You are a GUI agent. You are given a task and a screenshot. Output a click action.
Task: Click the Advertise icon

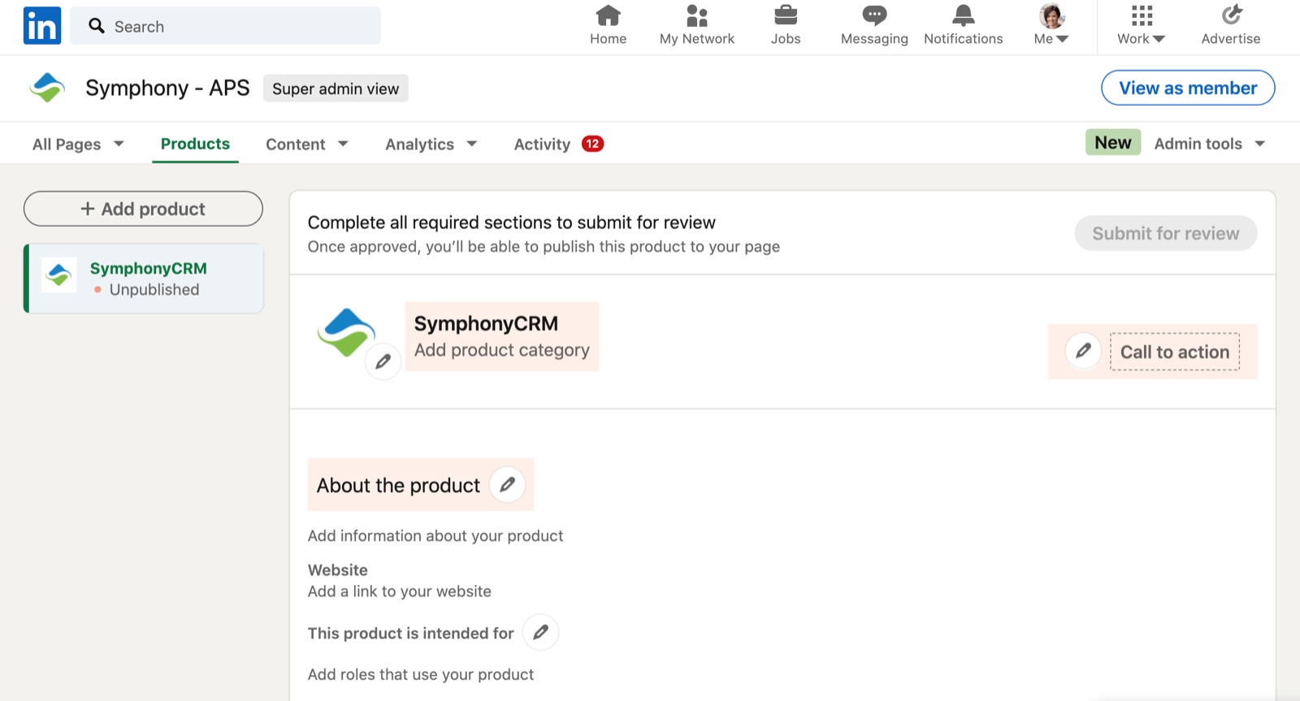pyautogui.click(x=1231, y=15)
